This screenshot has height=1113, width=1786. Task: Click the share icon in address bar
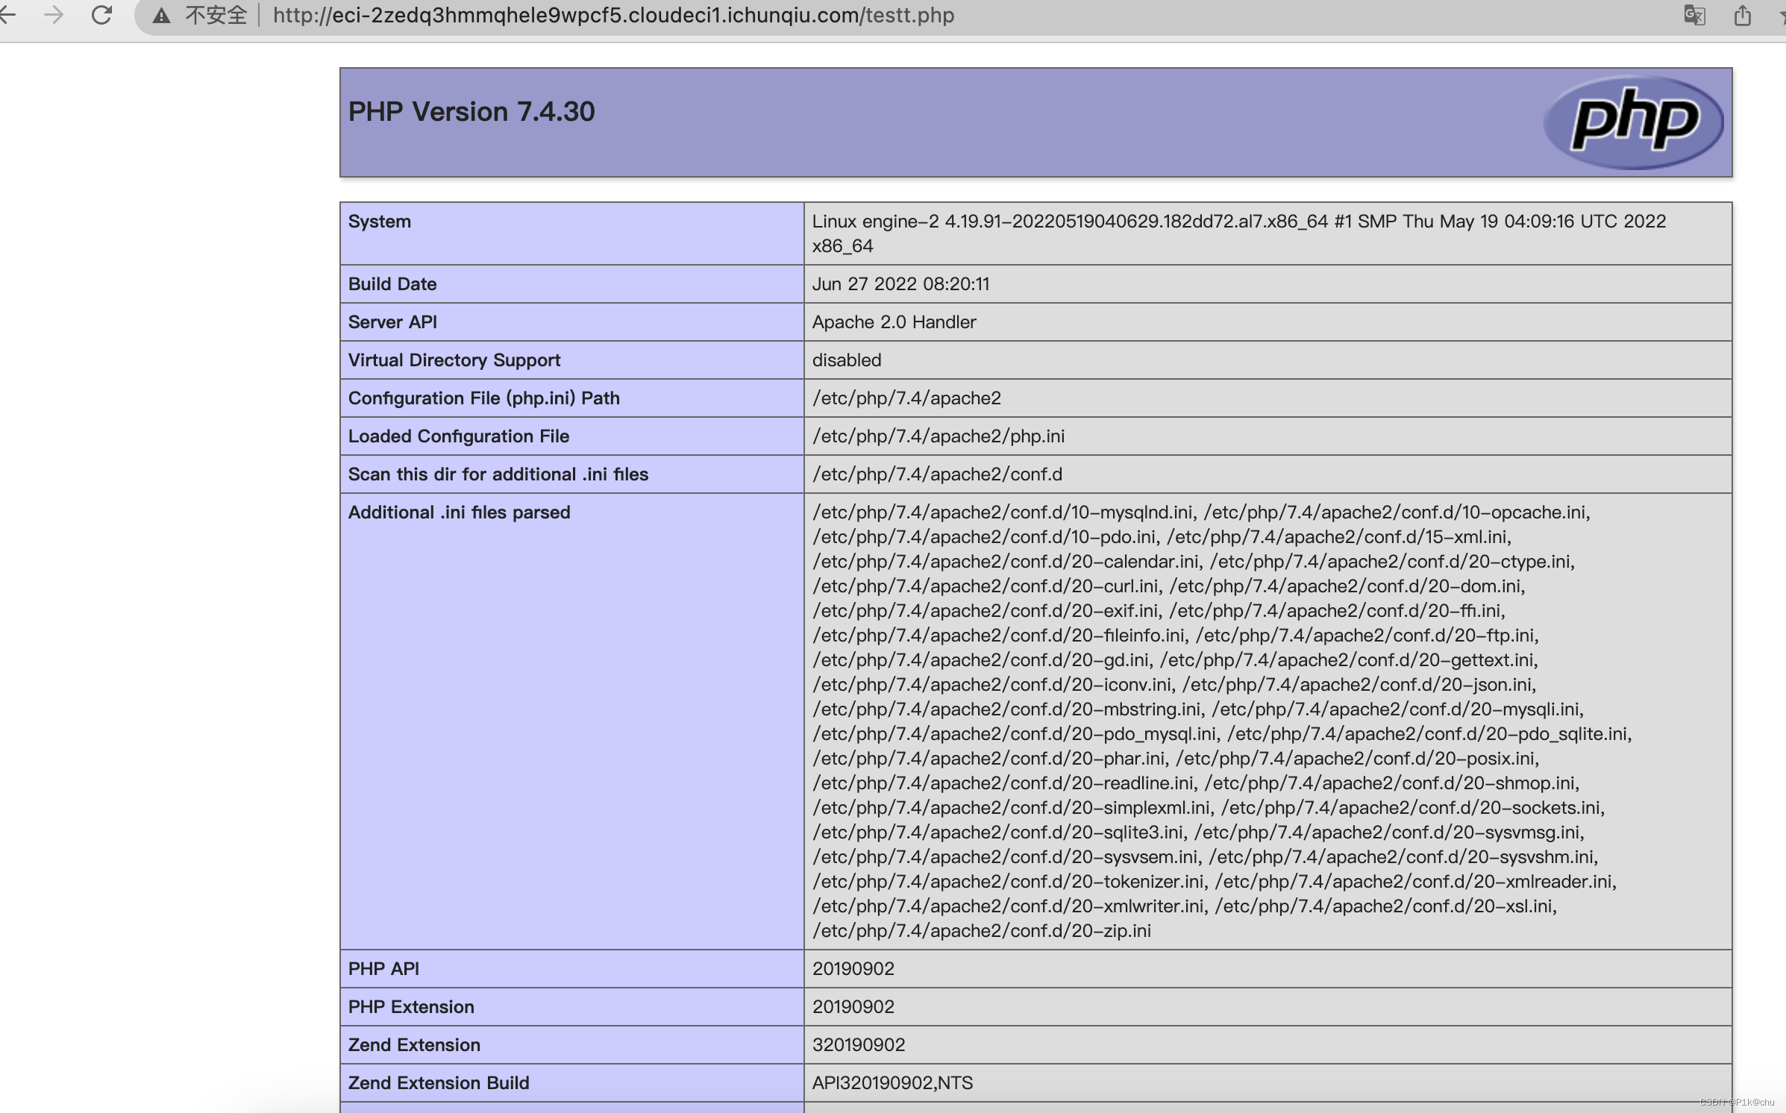(x=1742, y=15)
